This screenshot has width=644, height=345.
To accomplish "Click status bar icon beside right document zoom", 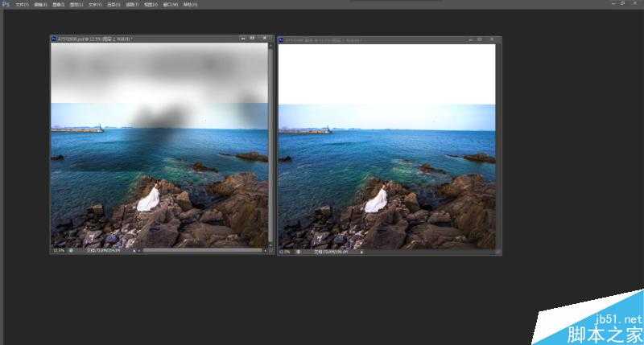I will click(299, 251).
